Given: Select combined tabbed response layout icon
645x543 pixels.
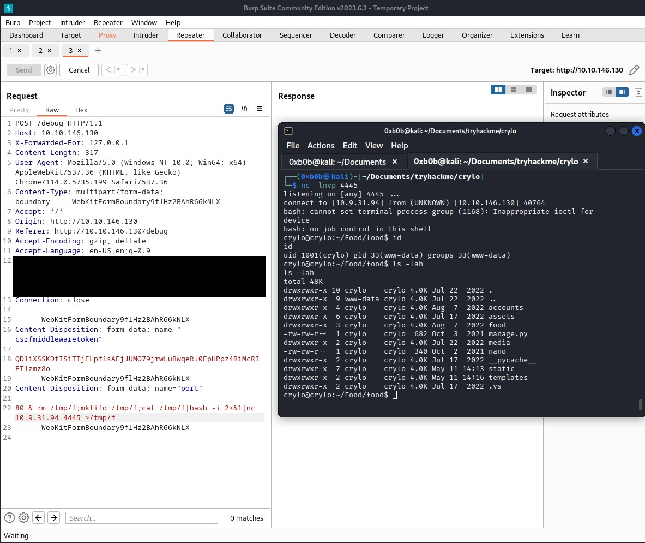Looking at the screenshot, I should click(528, 89).
